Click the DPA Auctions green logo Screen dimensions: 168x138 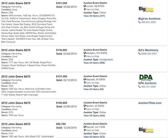pos(146,78)
